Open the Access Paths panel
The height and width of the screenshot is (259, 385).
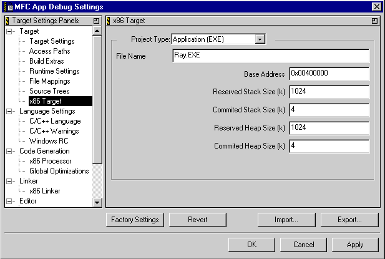point(49,51)
